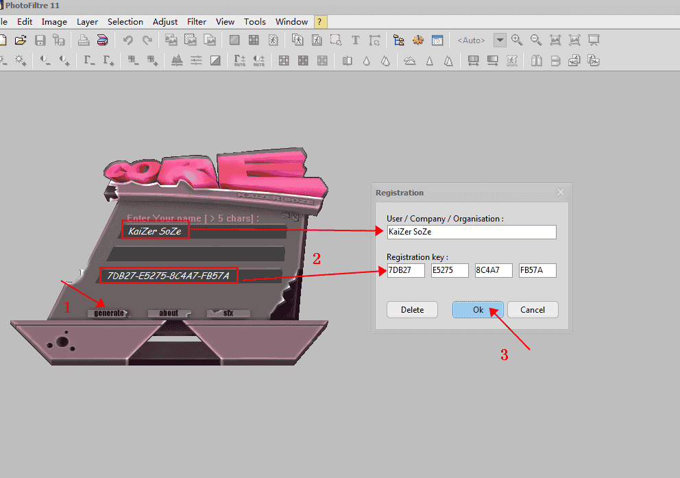Click the Image size square icon
The image size is (680, 478).
coord(234,40)
